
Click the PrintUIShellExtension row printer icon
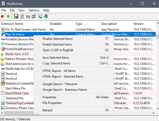[x=3, y=49]
